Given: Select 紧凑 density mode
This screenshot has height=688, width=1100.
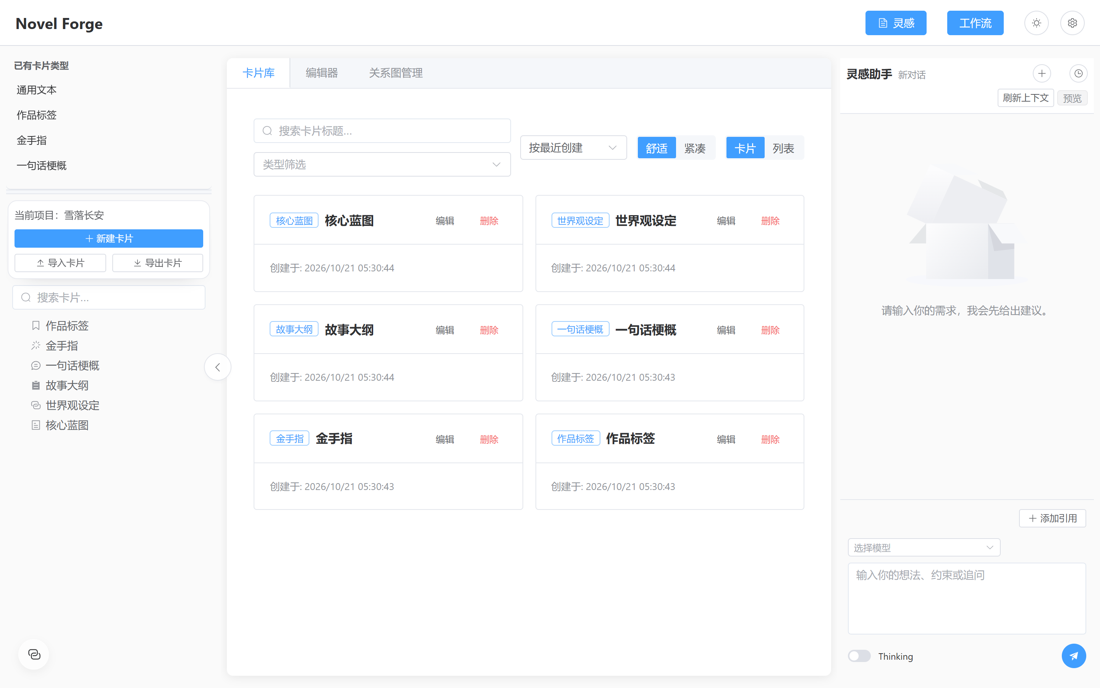Looking at the screenshot, I should tap(695, 148).
